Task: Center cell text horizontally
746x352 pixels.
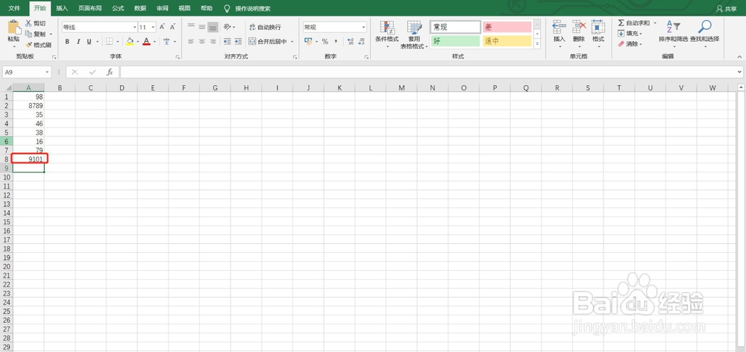Action: [x=202, y=42]
